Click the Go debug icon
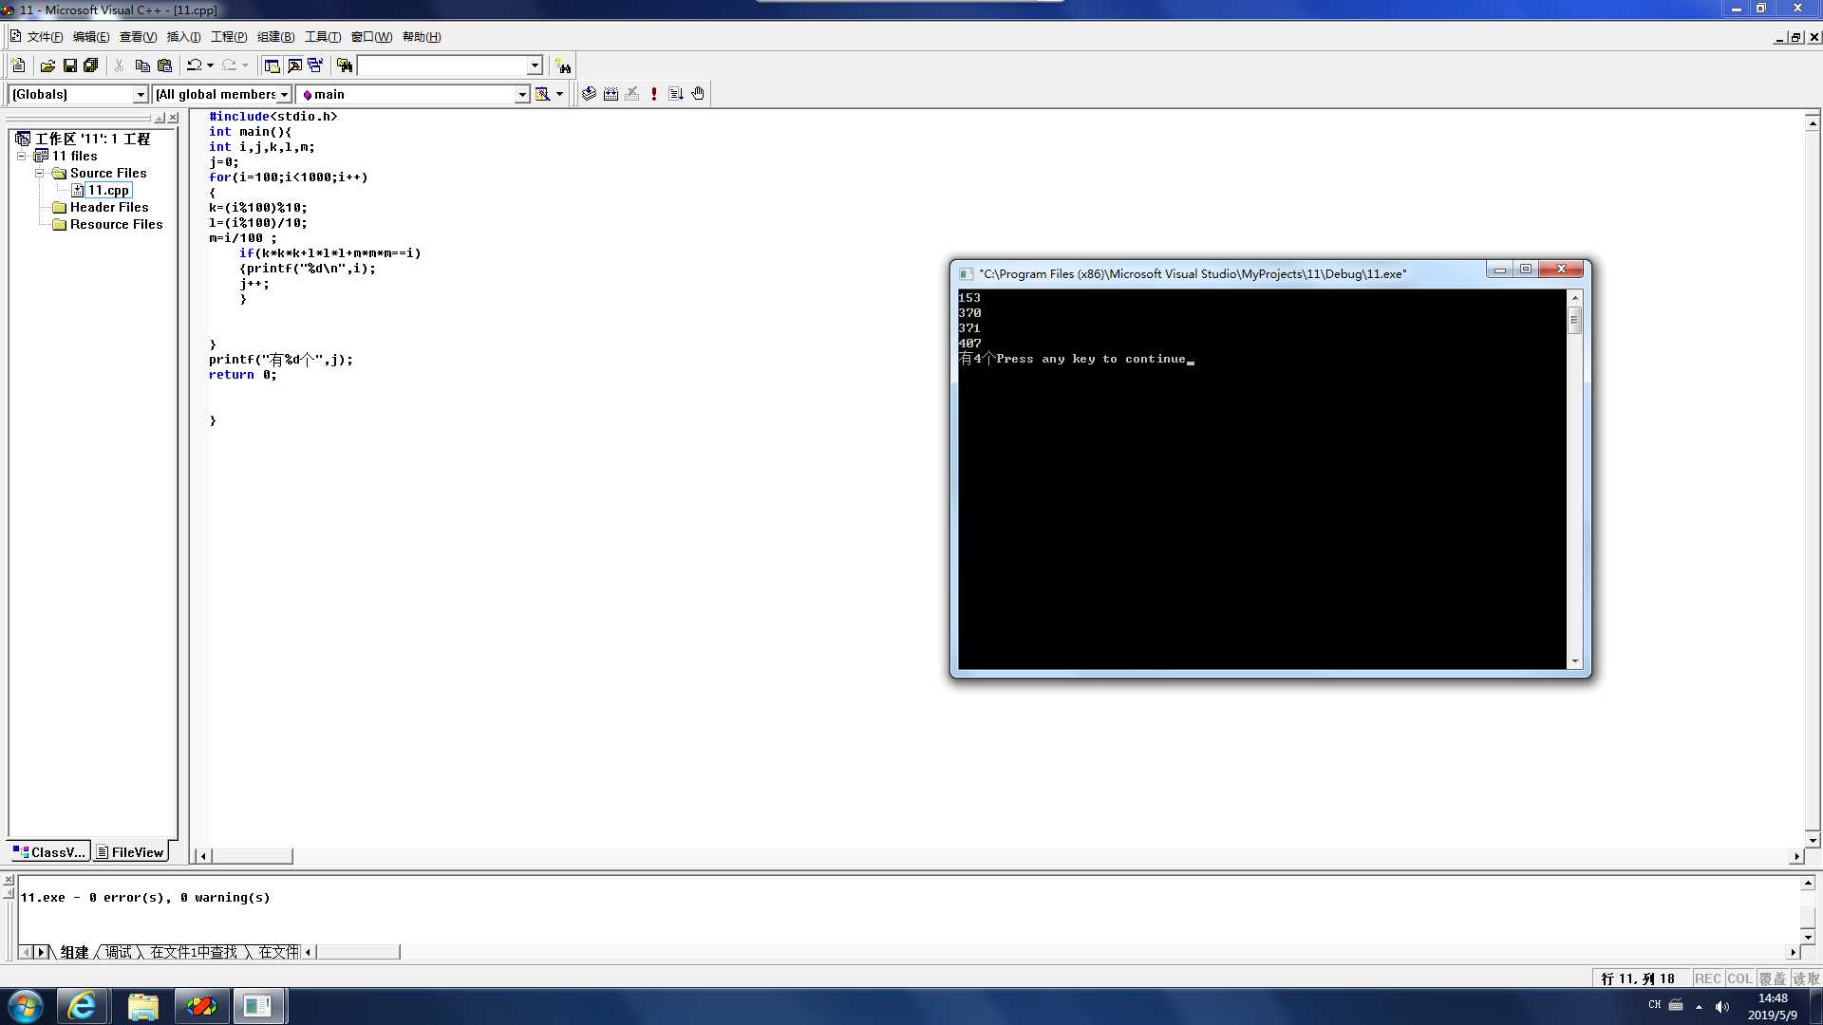Screen dimensions: 1823x1025 point(676,94)
